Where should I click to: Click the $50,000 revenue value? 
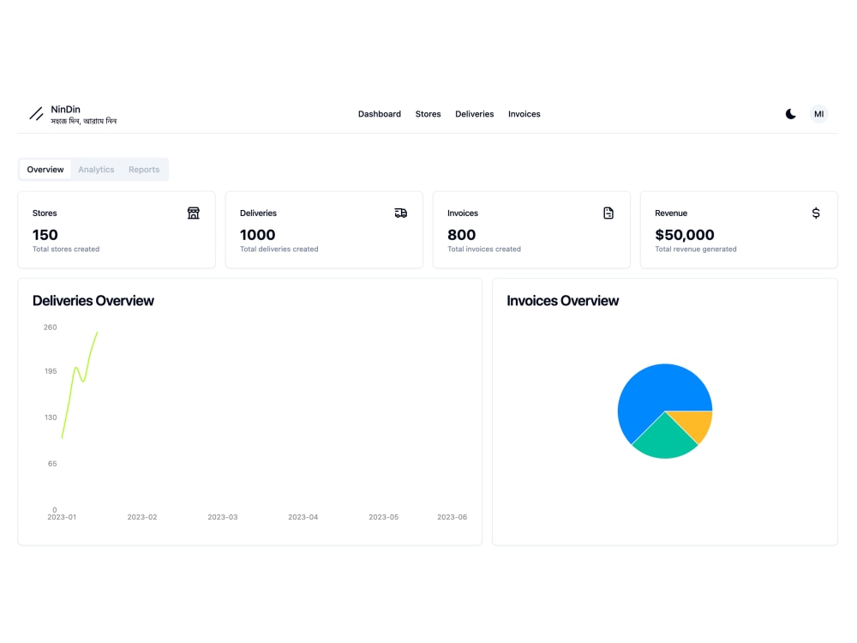click(684, 235)
